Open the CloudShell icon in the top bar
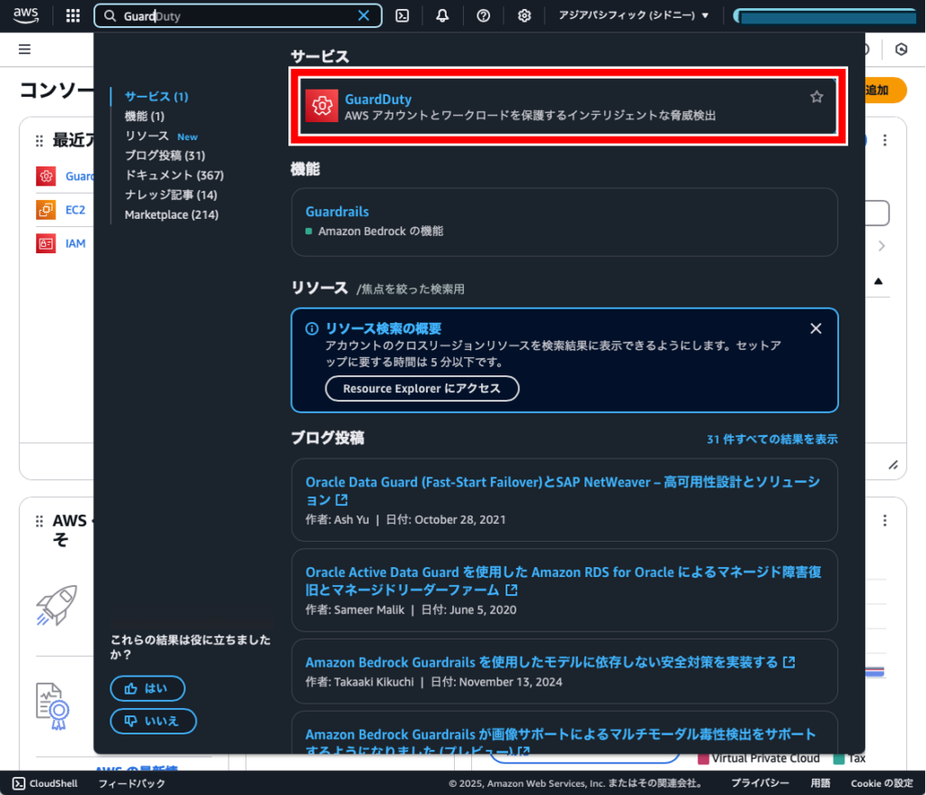 [x=402, y=15]
